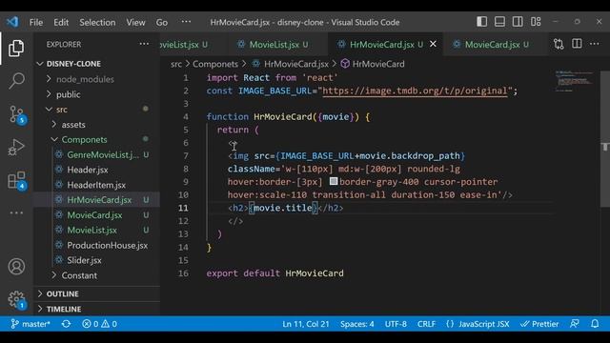Select HrMovieCard.jsx in the explorer tree

[96, 200]
